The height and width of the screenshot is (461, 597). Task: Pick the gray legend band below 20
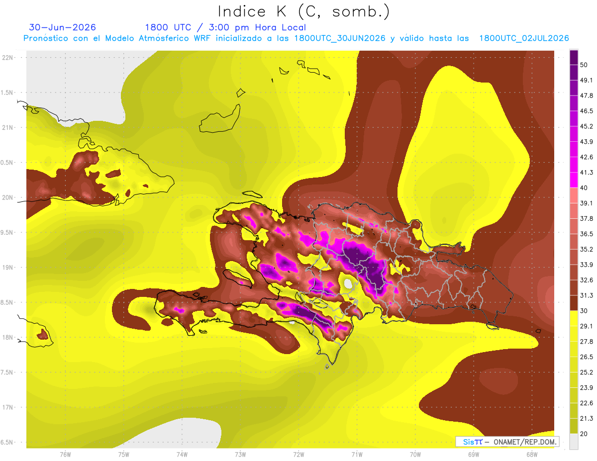574,441
